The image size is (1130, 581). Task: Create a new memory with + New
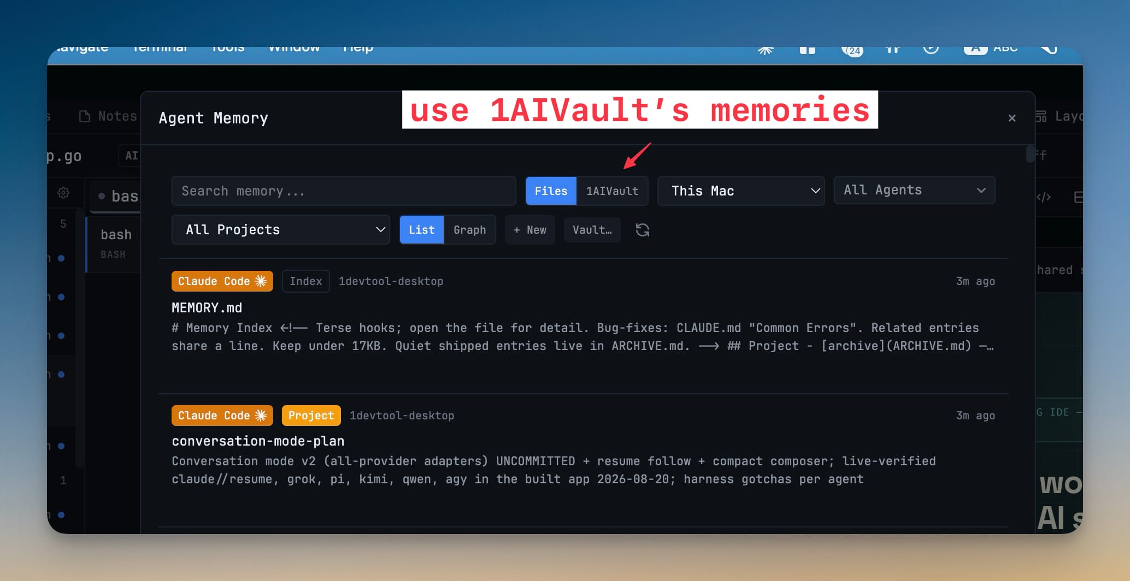(530, 230)
